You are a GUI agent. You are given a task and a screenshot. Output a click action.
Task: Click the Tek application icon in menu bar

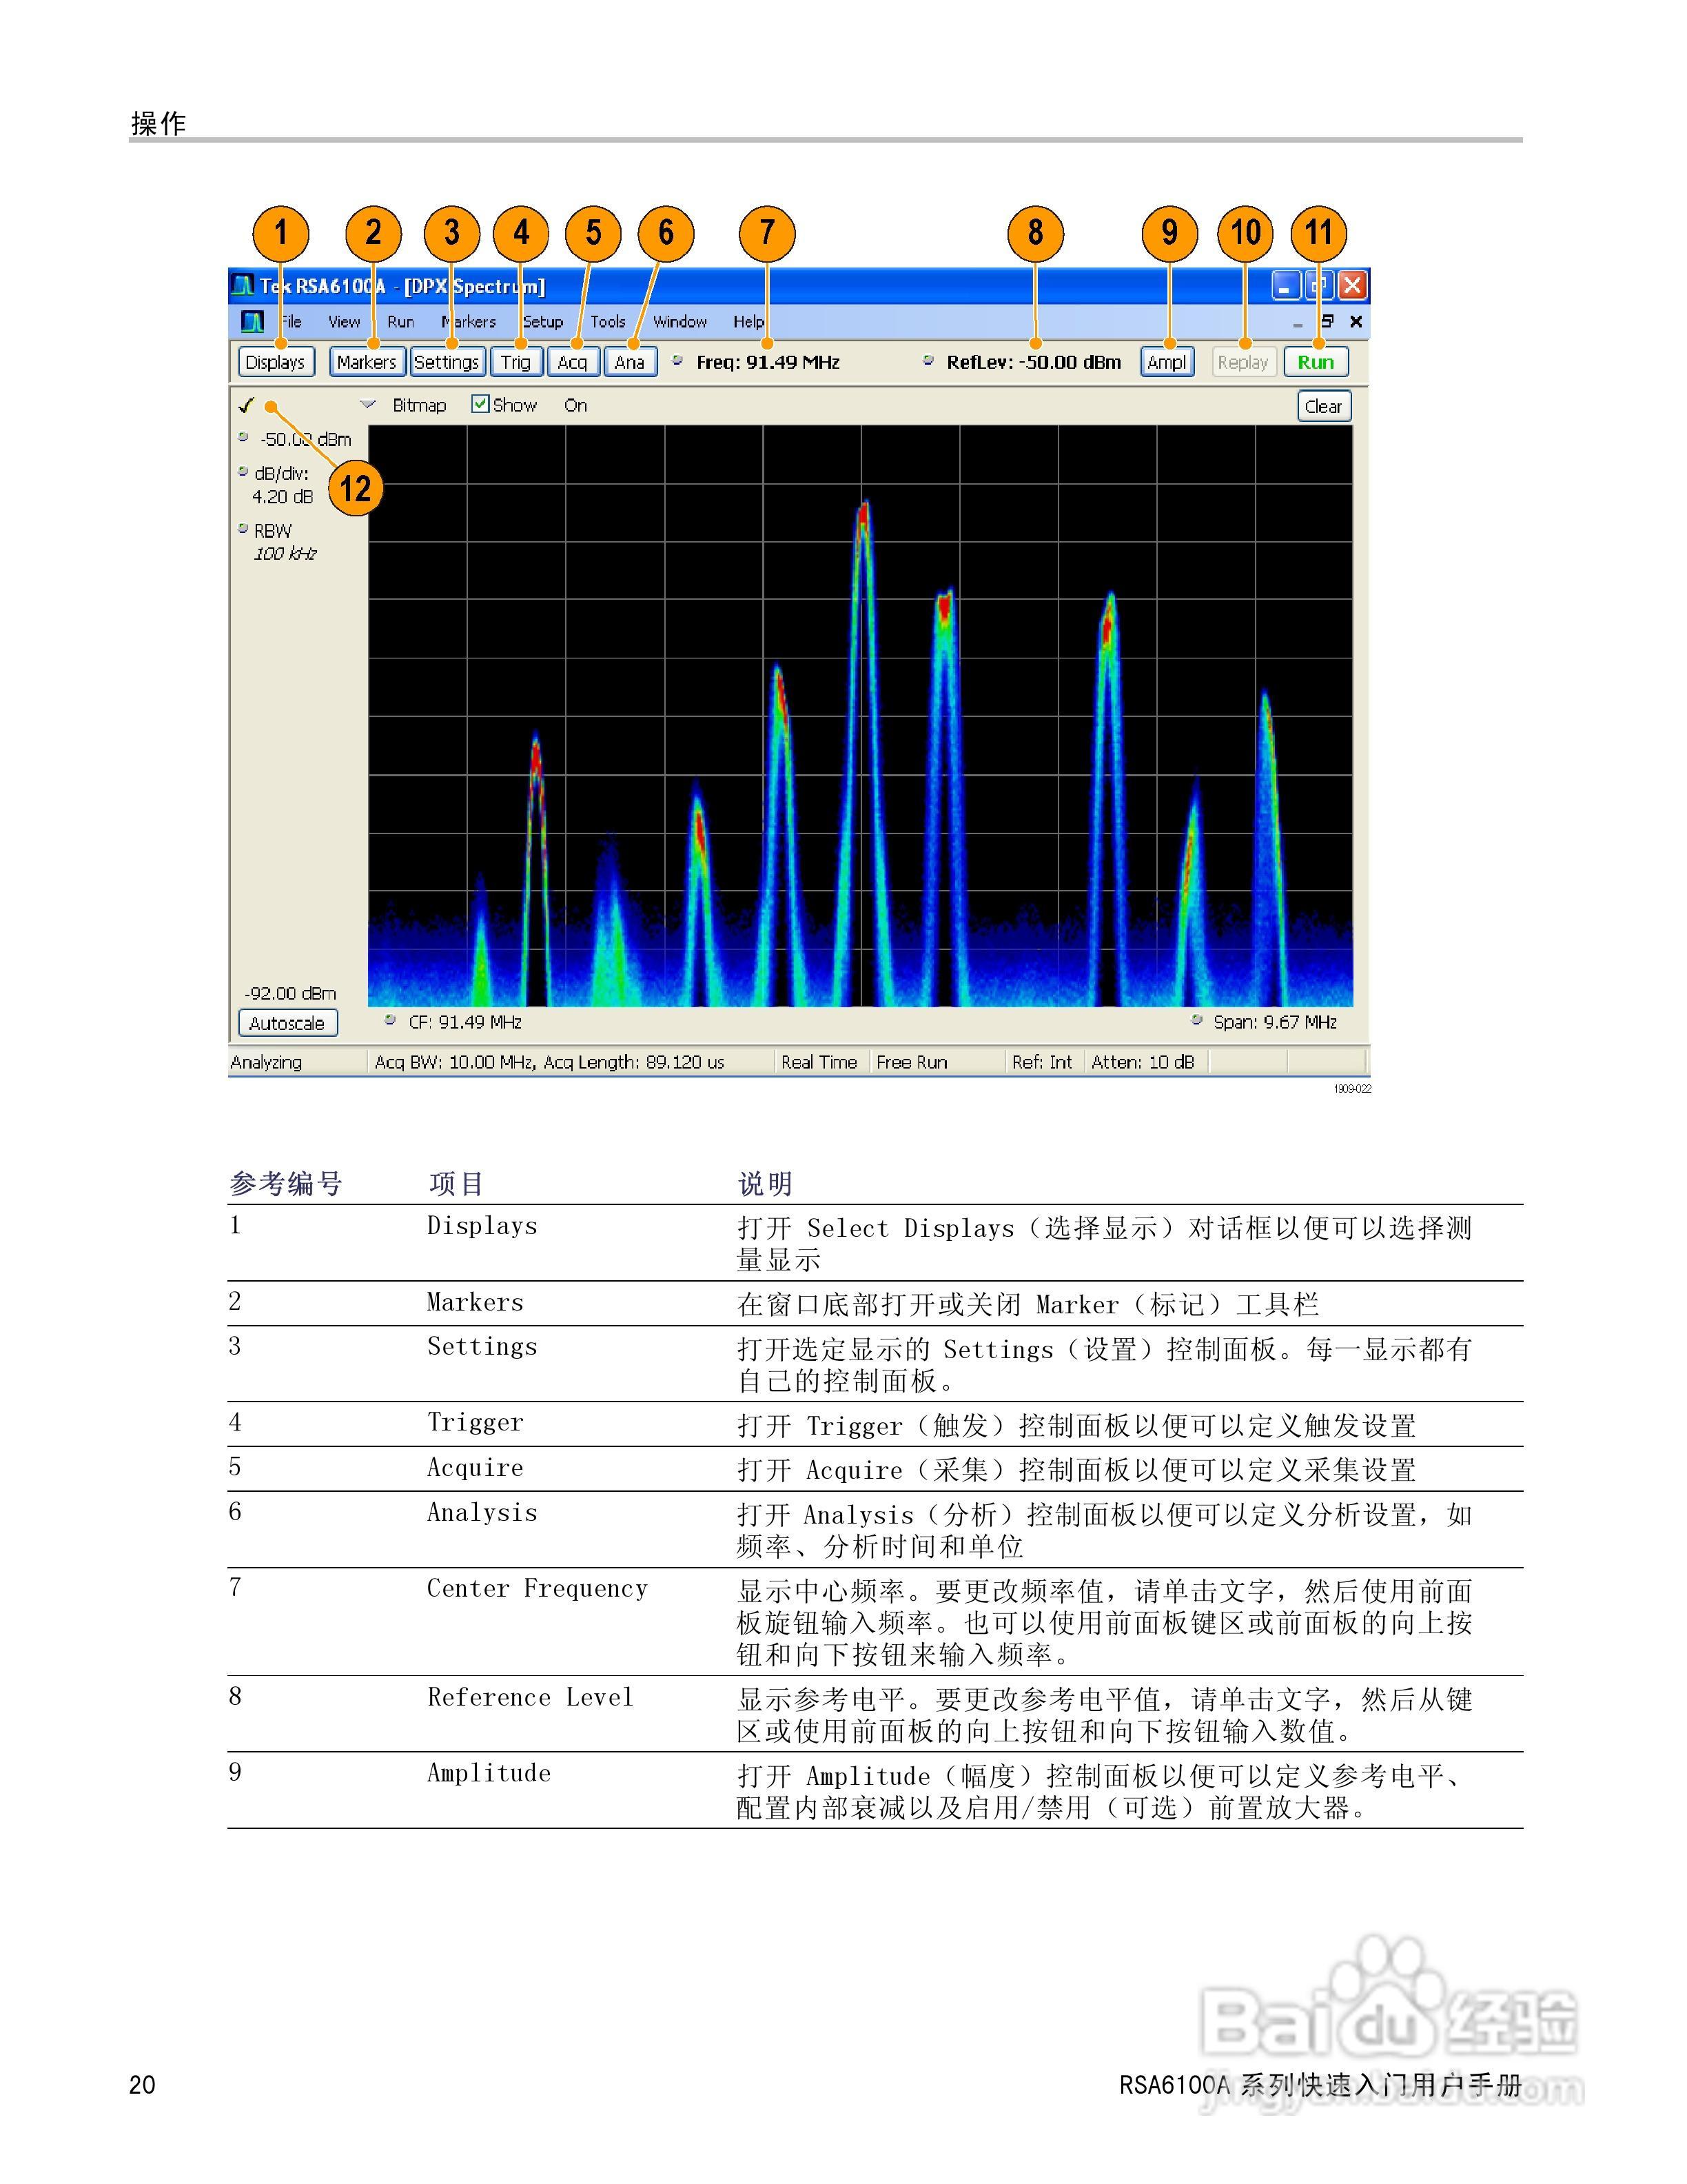(x=253, y=322)
